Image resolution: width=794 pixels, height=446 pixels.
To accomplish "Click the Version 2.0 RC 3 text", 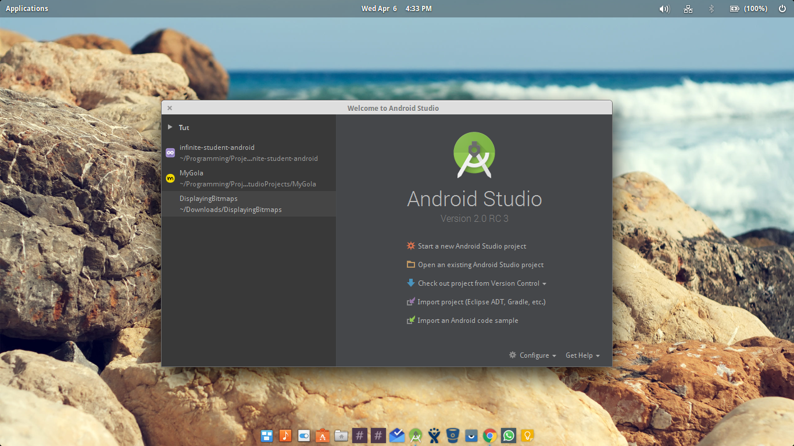I will (x=474, y=218).
